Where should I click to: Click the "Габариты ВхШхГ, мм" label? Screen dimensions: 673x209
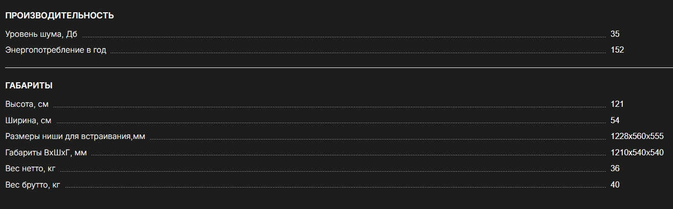point(46,152)
